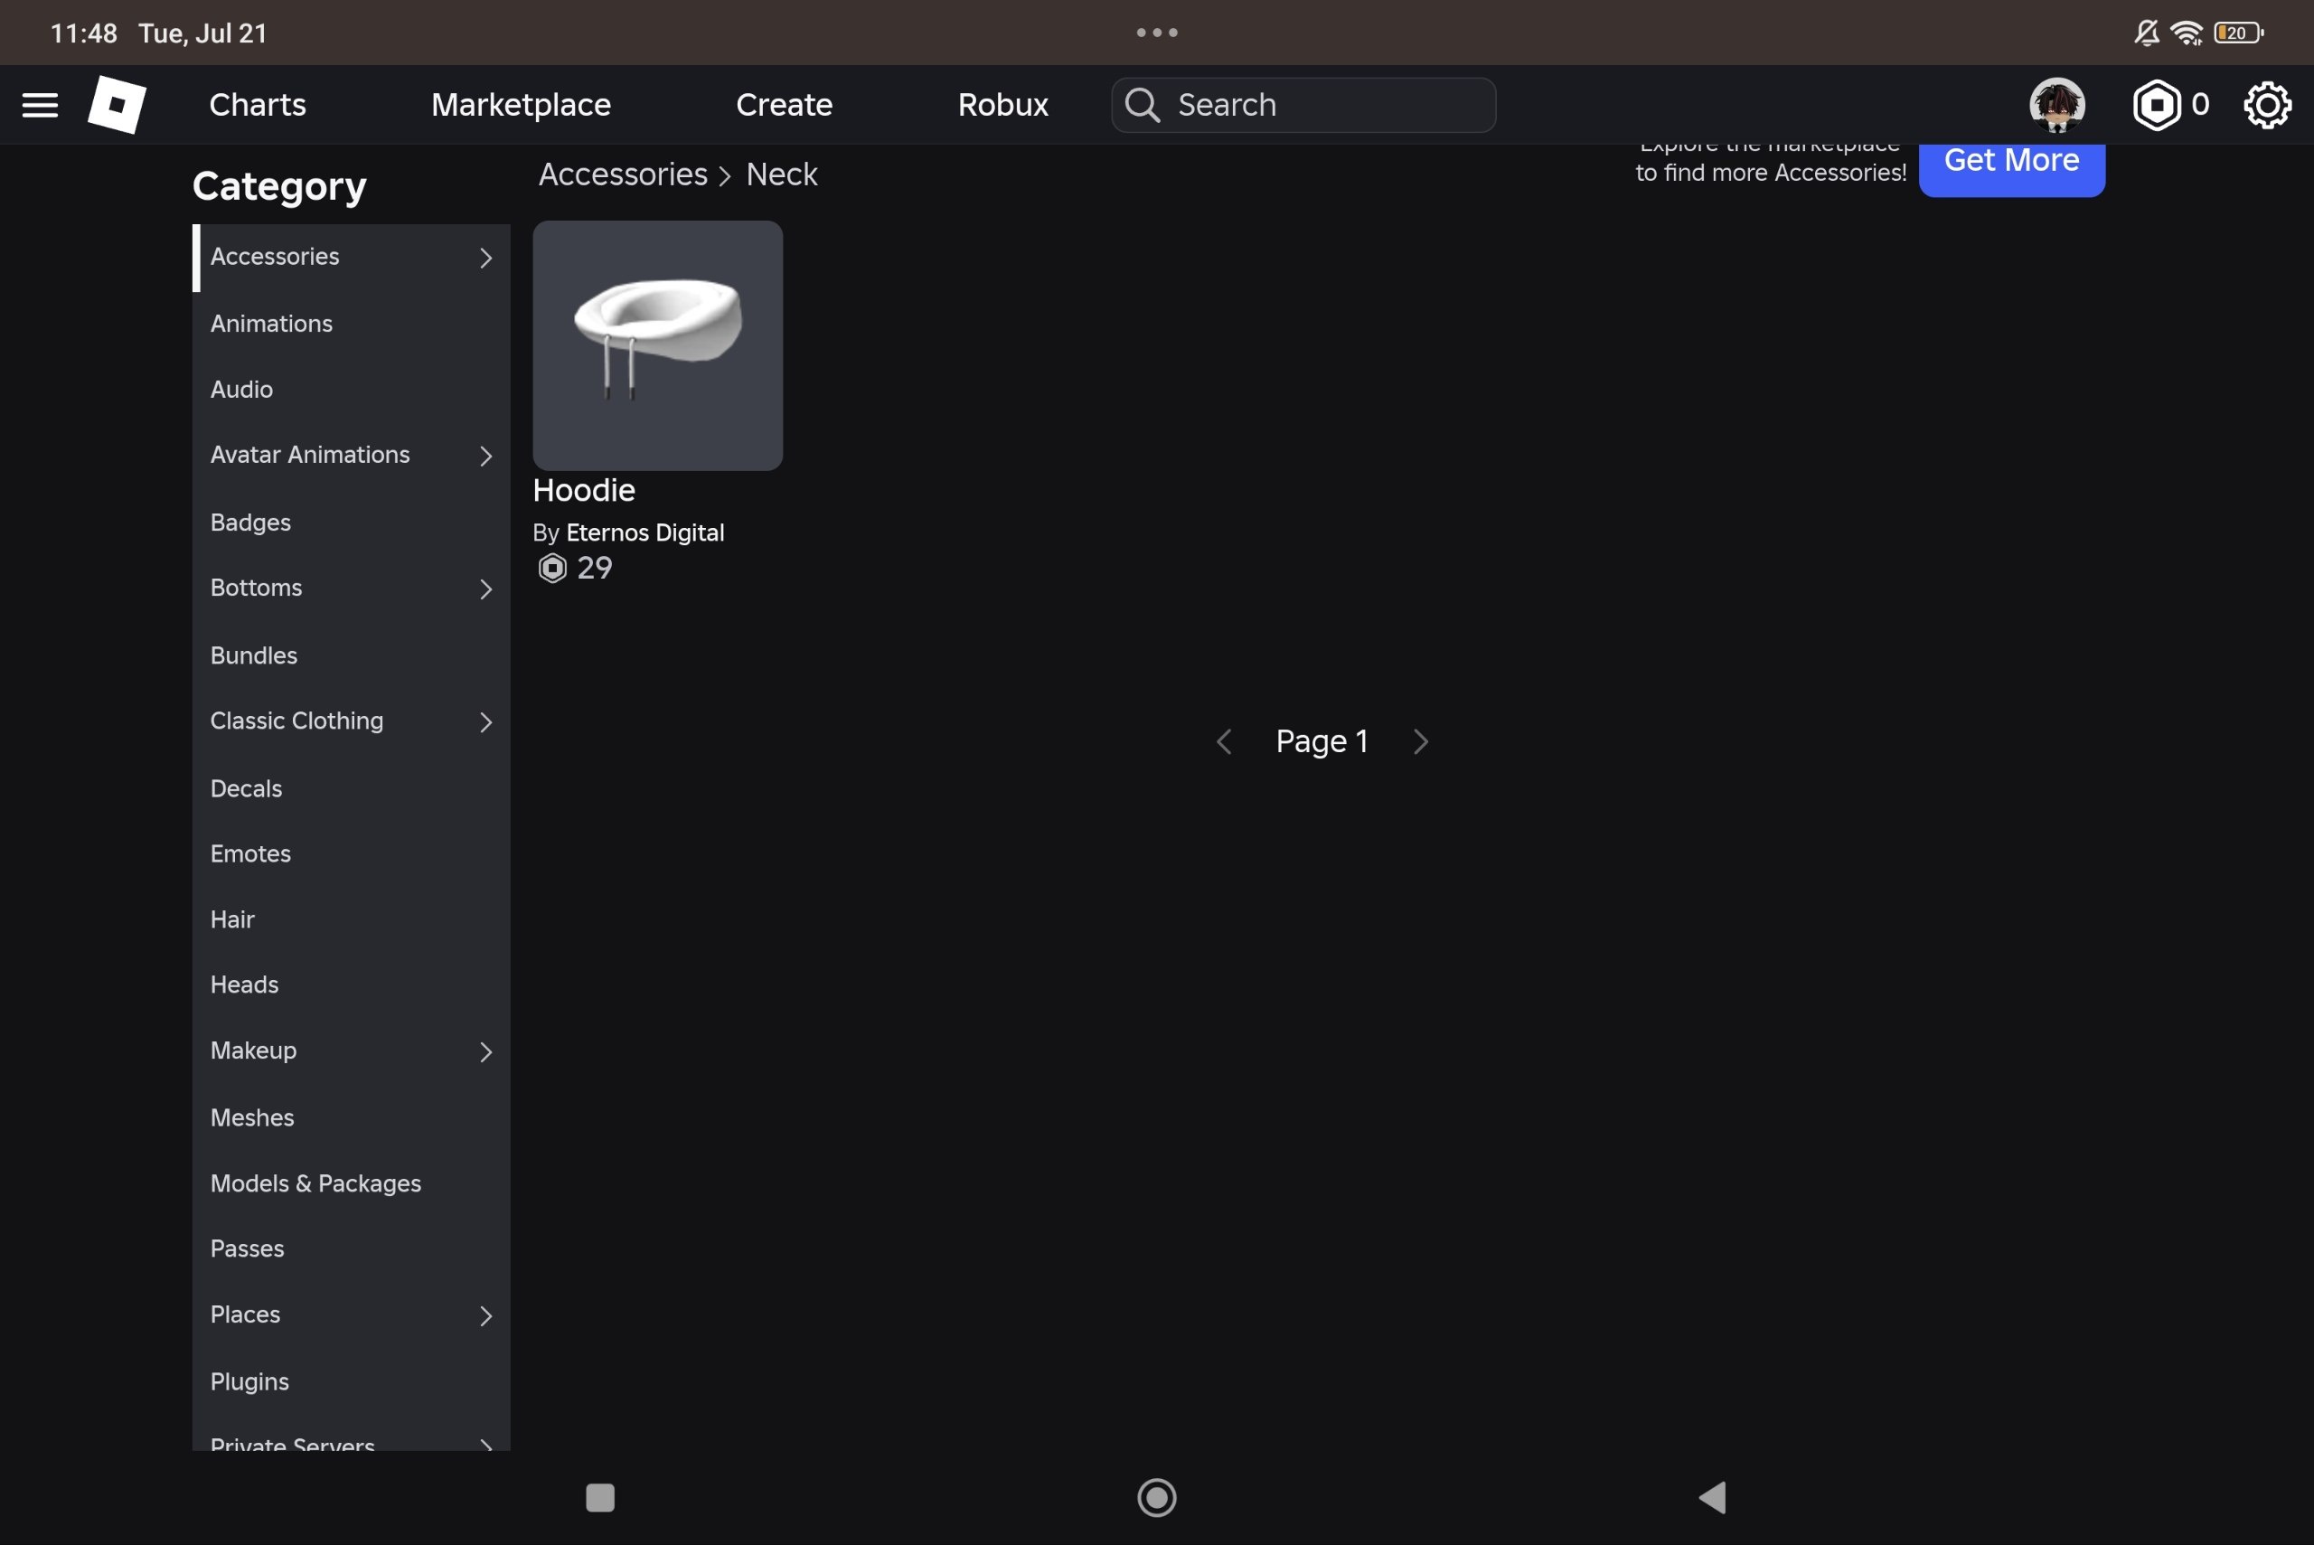Expand the Classic Clothing chevron
Screen dimensions: 2314x1545
pyautogui.click(x=485, y=721)
